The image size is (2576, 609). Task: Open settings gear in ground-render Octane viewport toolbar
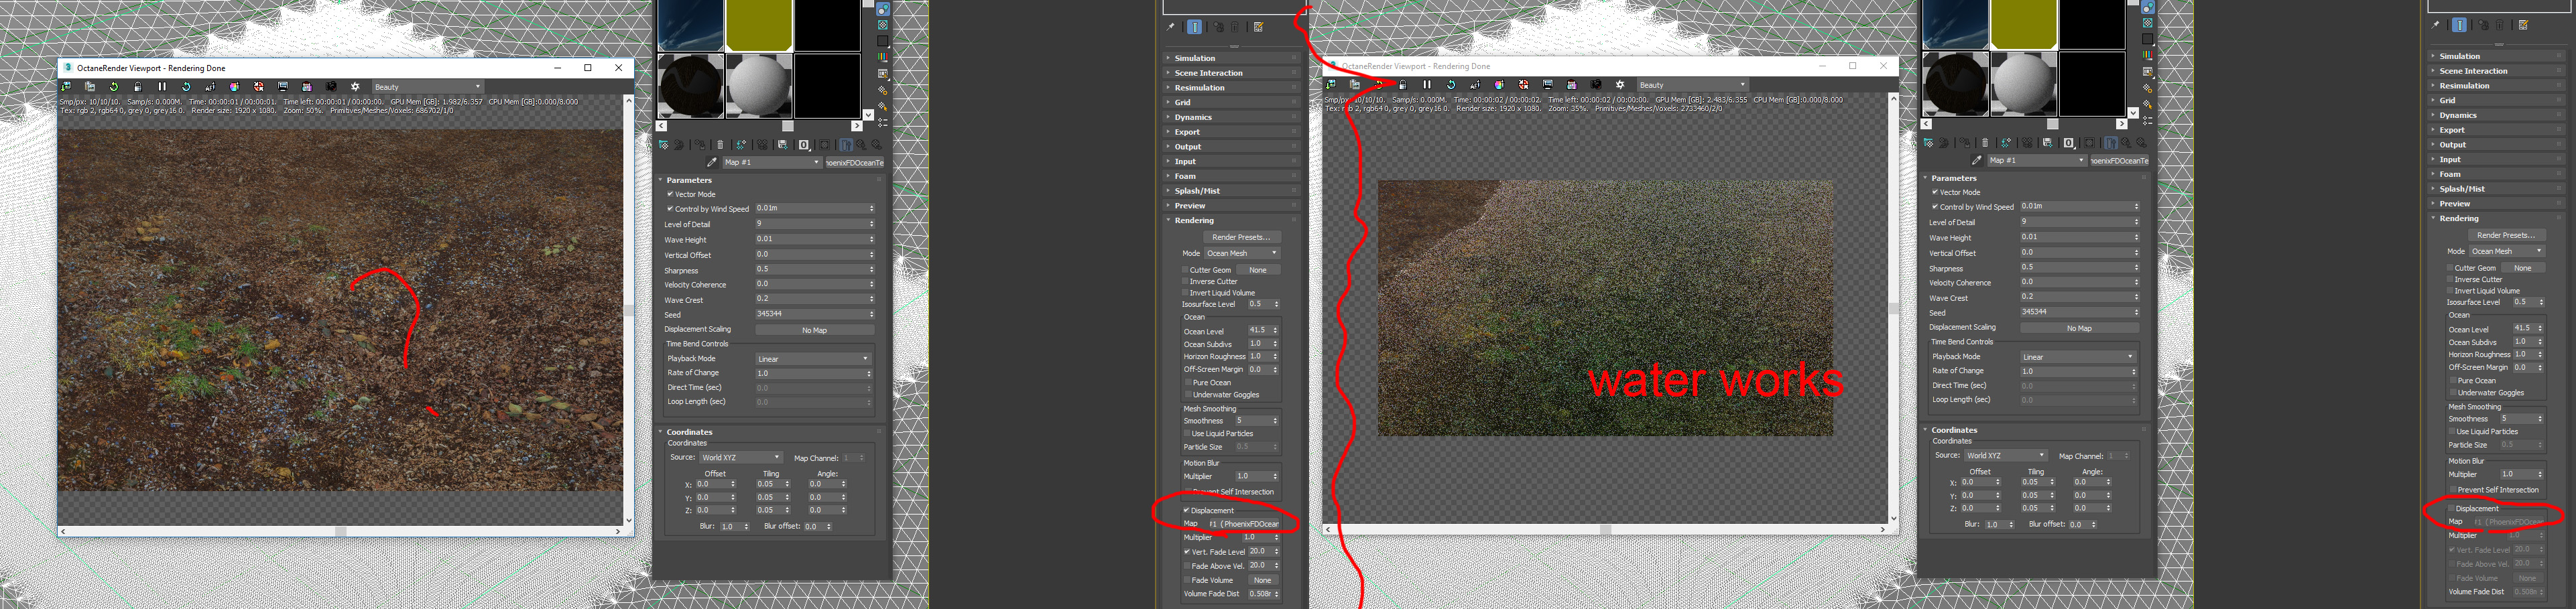(x=355, y=87)
